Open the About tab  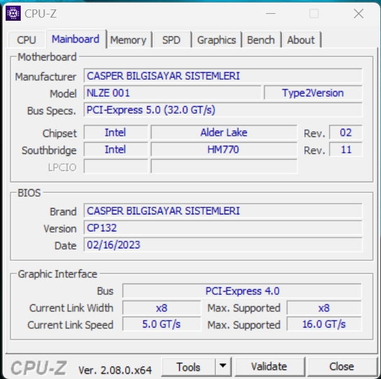tap(301, 40)
